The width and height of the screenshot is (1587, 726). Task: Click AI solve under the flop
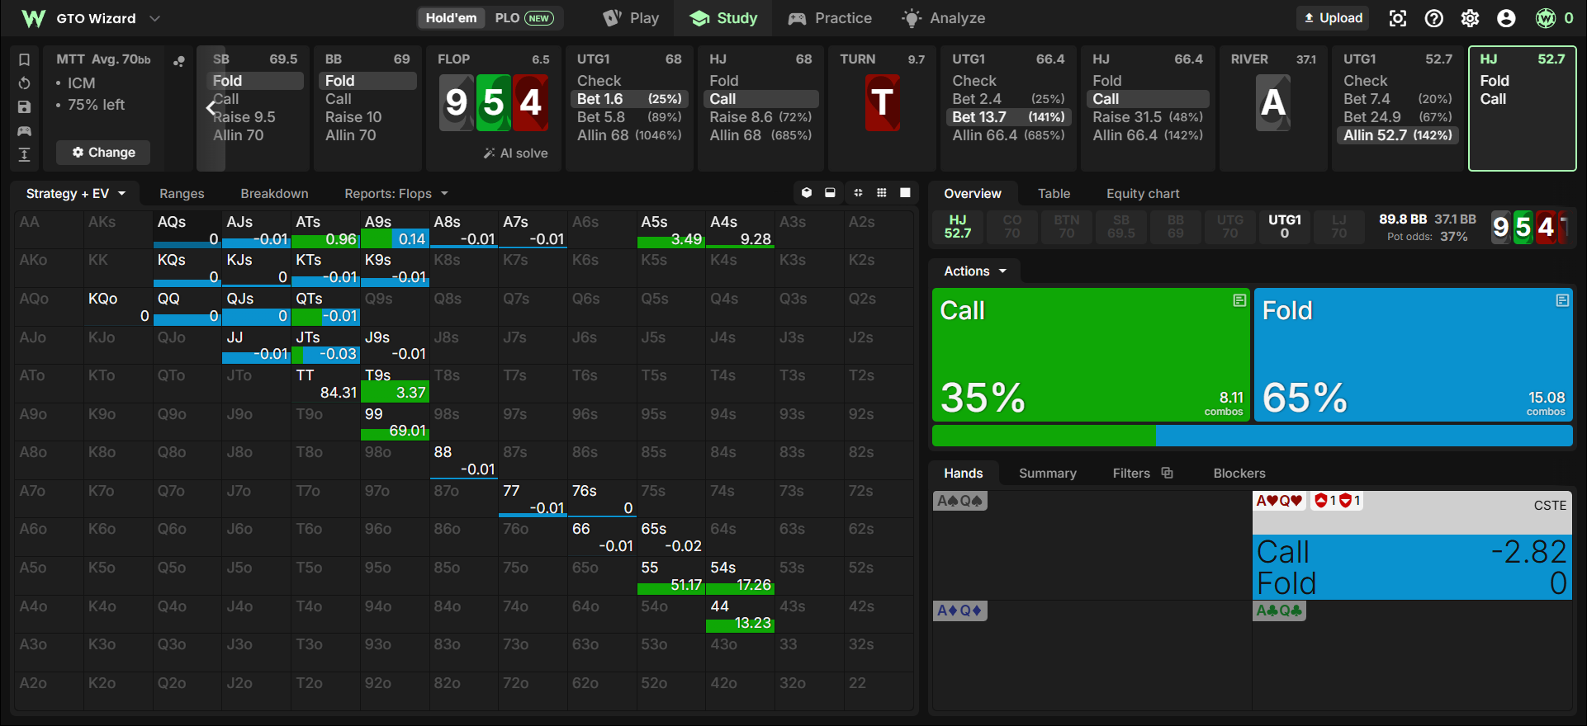pos(516,153)
